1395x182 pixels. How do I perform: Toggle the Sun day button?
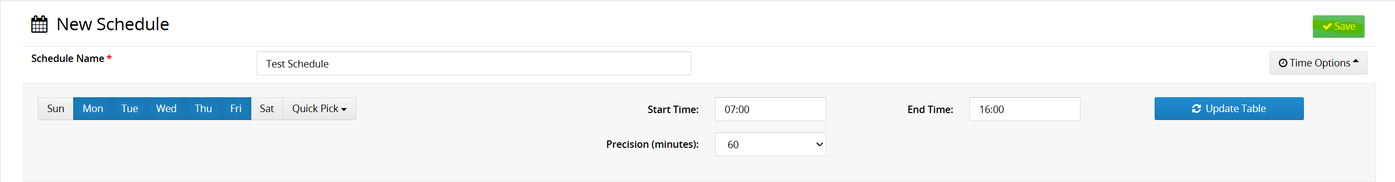(55, 109)
